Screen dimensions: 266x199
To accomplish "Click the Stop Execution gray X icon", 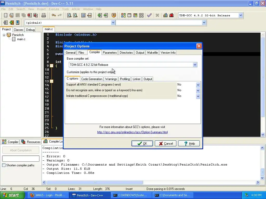I will pos(157,15).
